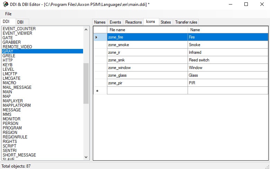Select GRABBER in object list
This screenshot has width=270, height=169.
(x=43, y=42)
